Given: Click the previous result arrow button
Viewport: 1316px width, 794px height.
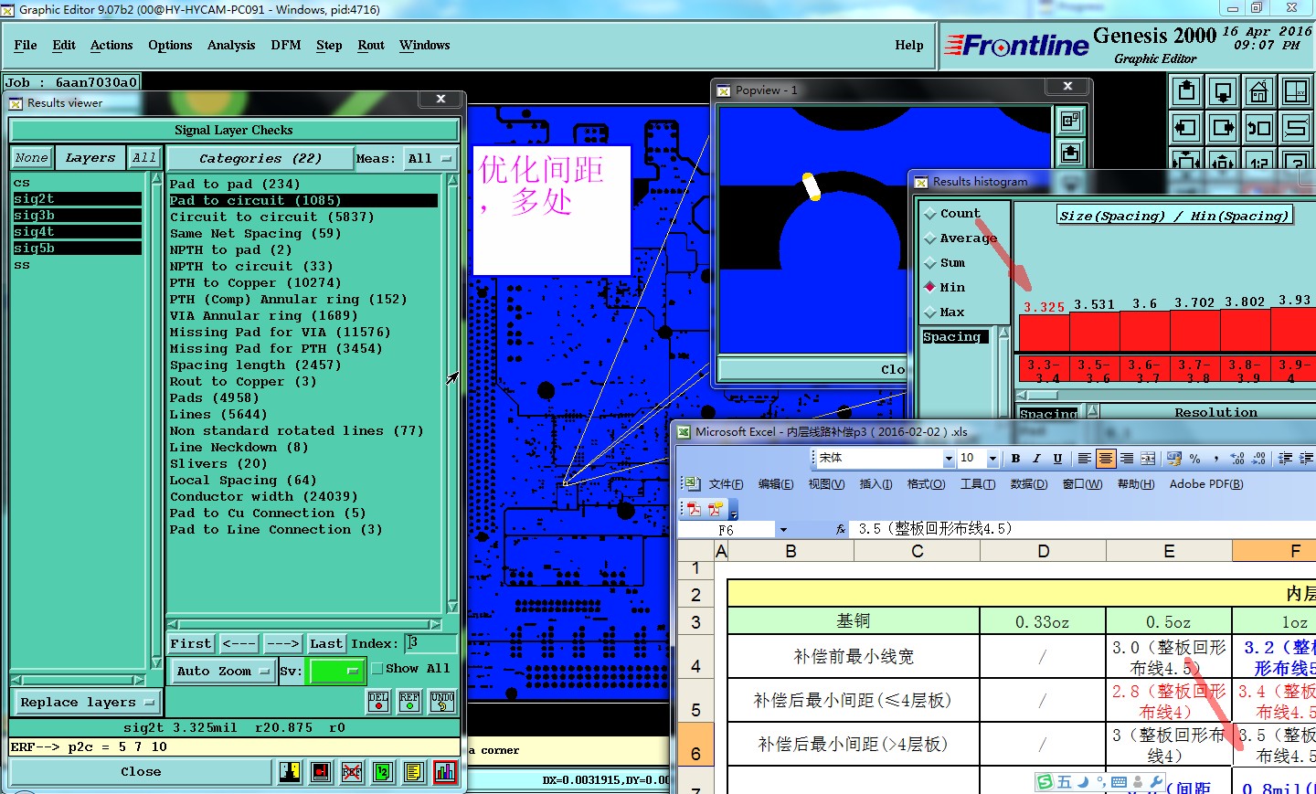Looking at the screenshot, I should (x=239, y=644).
